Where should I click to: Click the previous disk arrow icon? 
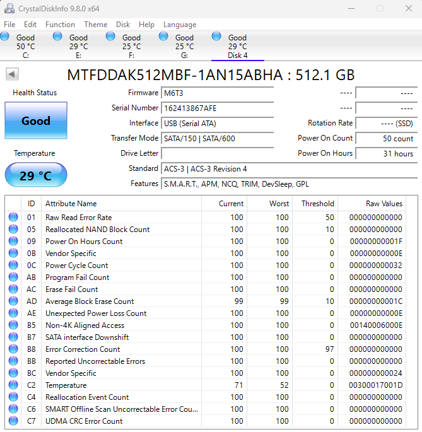point(12,74)
